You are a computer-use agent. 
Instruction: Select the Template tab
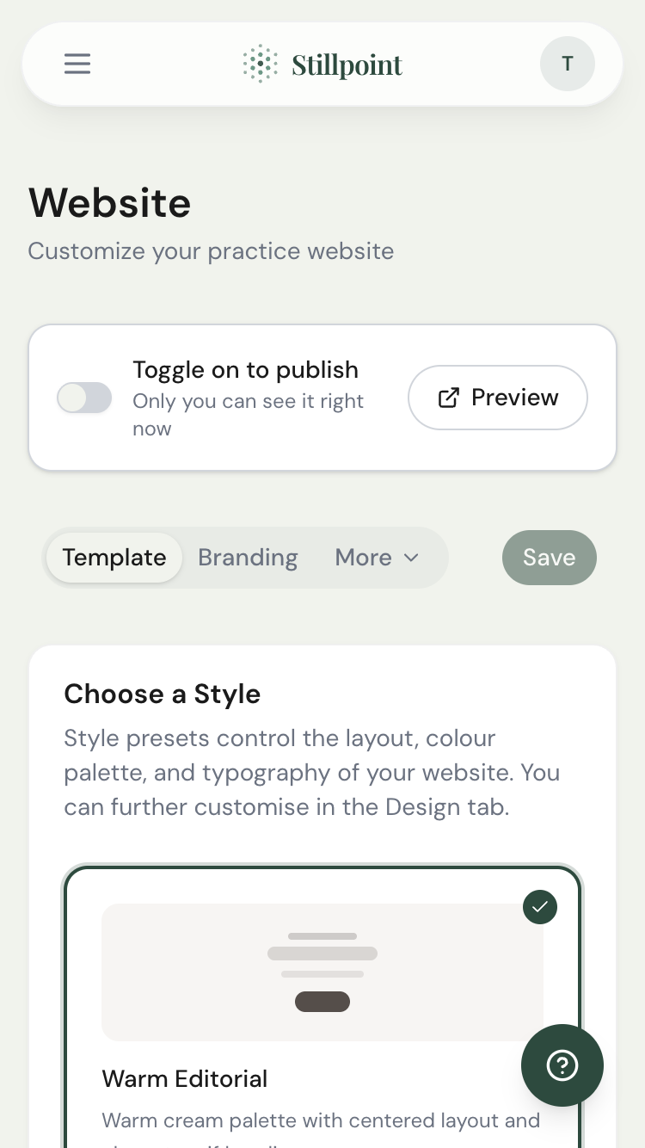click(x=114, y=558)
